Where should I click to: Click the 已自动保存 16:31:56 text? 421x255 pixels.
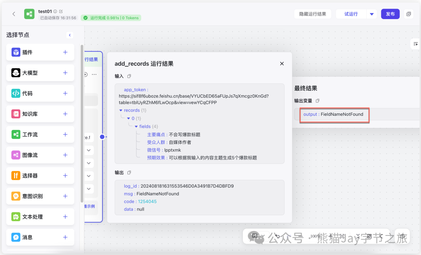(58, 18)
